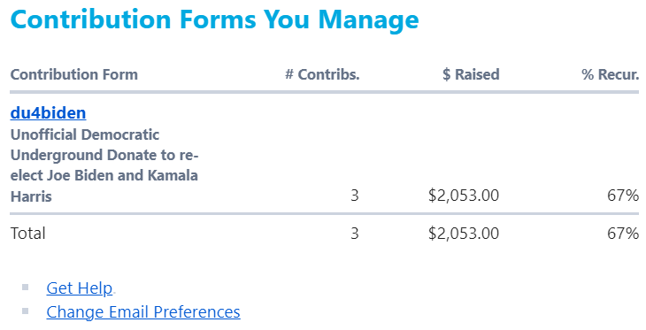The height and width of the screenshot is (330, 646).
Task: Click the du4biden 67% recurring value
Action: pyautogui.click(x=623, y=196)
